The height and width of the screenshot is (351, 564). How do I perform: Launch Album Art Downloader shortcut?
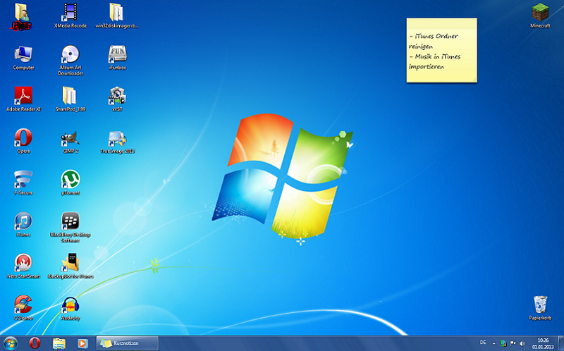(x=70, y=60)
